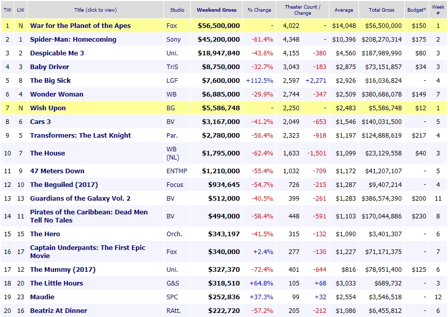Screen dimensions: 448x317
Task: Click the $689,732 total gross value
Action: [388, 283]
